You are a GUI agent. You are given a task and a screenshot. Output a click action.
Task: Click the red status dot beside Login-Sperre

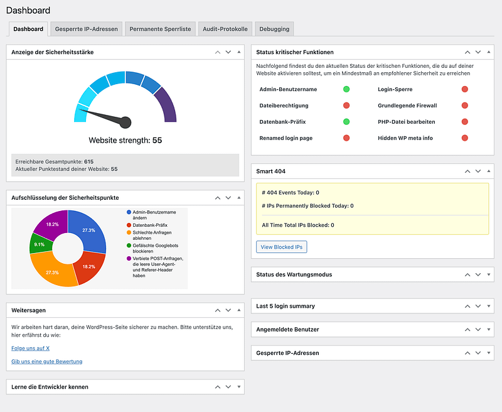[465, 89]
